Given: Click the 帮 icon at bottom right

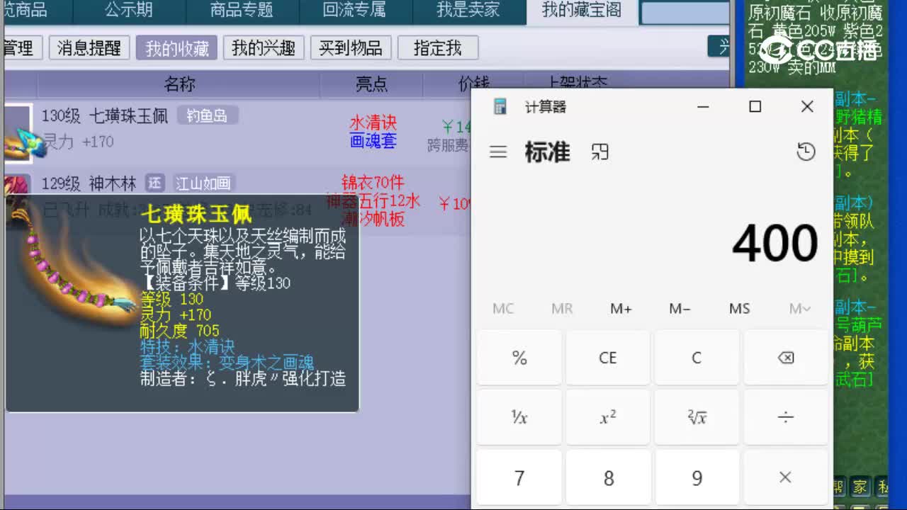Looking at the screenshot, I should click(838, 487).
